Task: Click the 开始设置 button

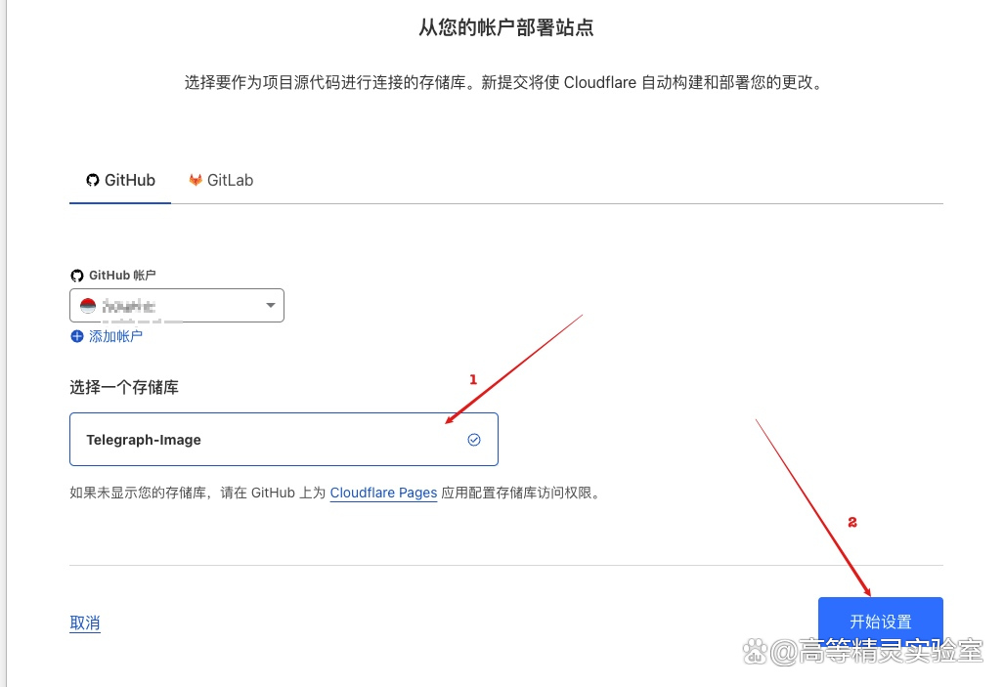Action: click(x=881, y=622)
